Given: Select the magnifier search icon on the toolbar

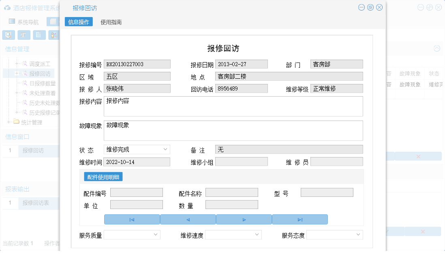Looking at the screenshot, I should (9, 35).
